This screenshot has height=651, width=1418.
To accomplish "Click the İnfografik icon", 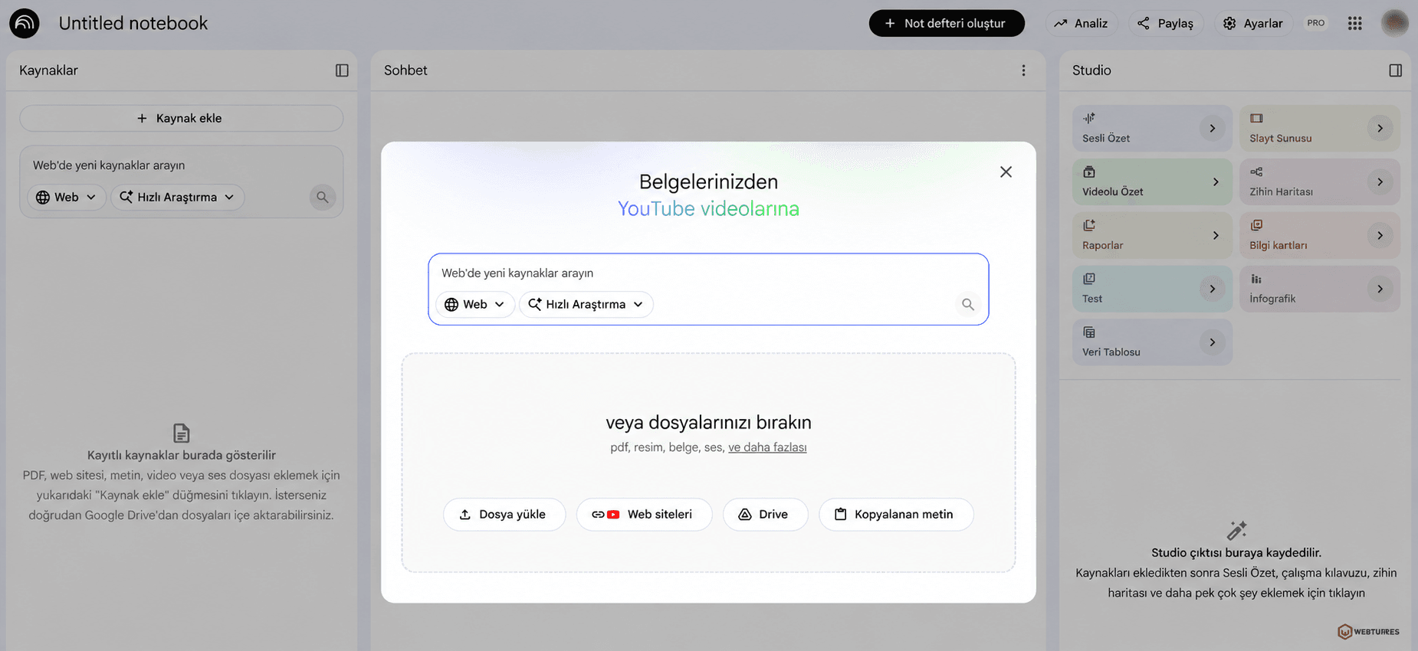I will 1256,279.
